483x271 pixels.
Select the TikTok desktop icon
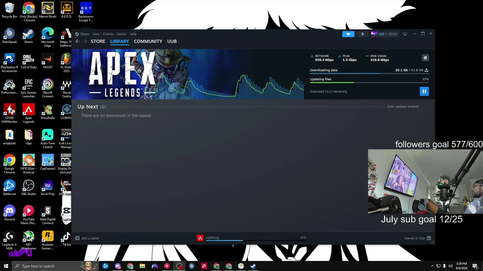click(66, 239)
